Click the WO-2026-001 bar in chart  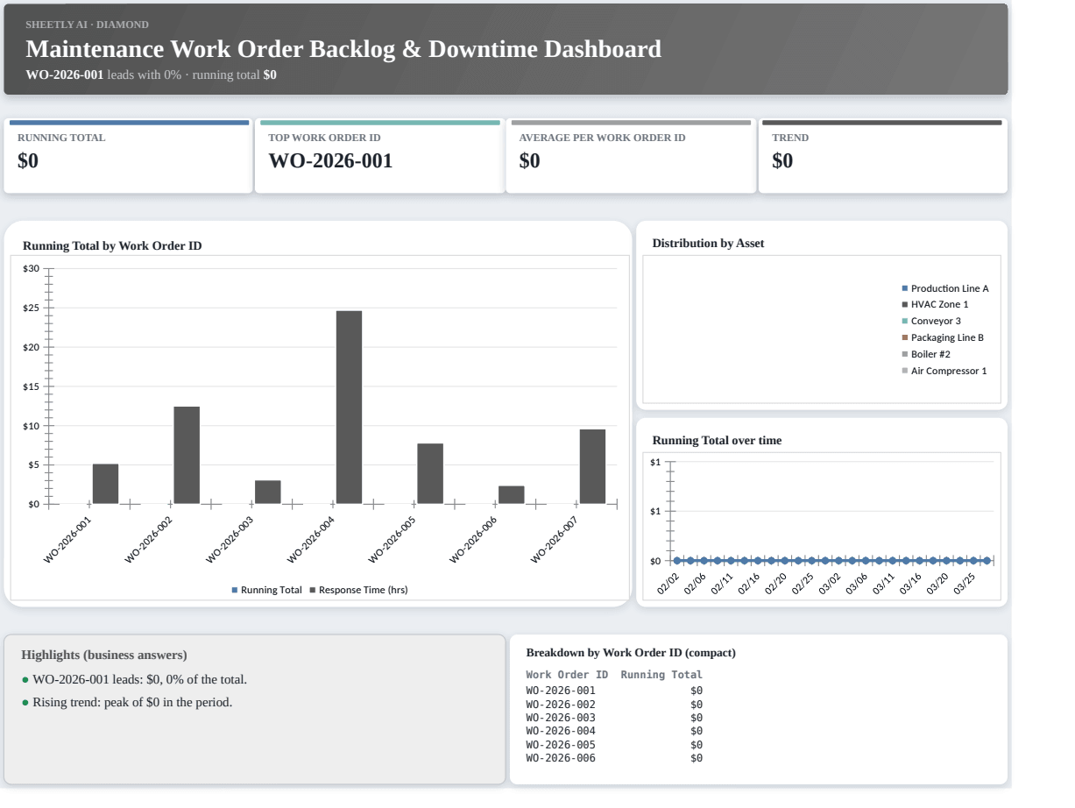pos(105,484)
